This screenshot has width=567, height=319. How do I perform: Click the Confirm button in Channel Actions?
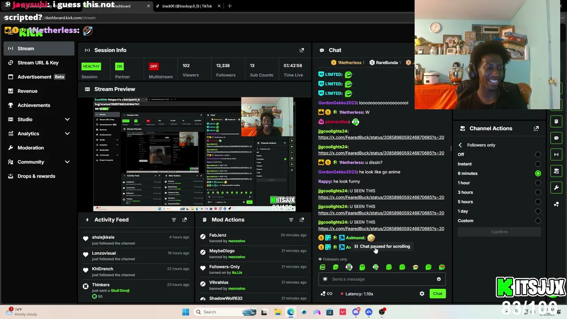coord(499,232)
